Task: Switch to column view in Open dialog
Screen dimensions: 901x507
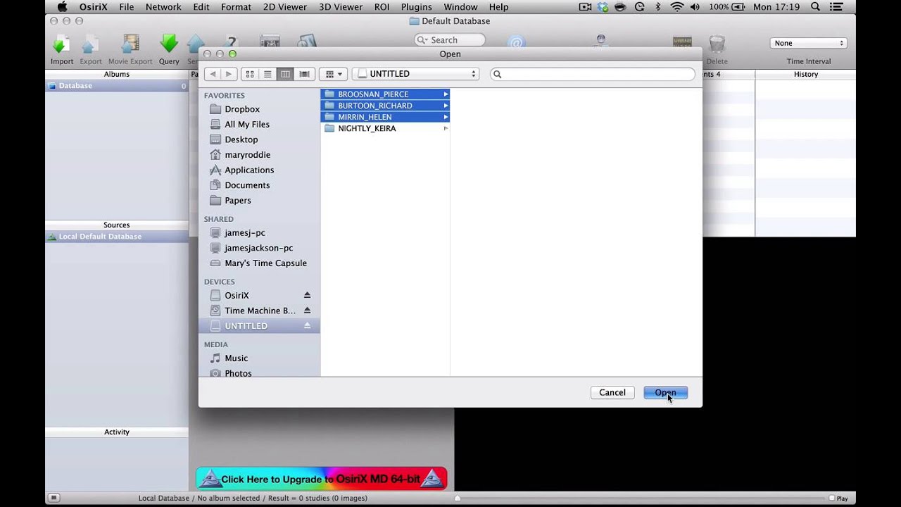Action: (285, 74)
